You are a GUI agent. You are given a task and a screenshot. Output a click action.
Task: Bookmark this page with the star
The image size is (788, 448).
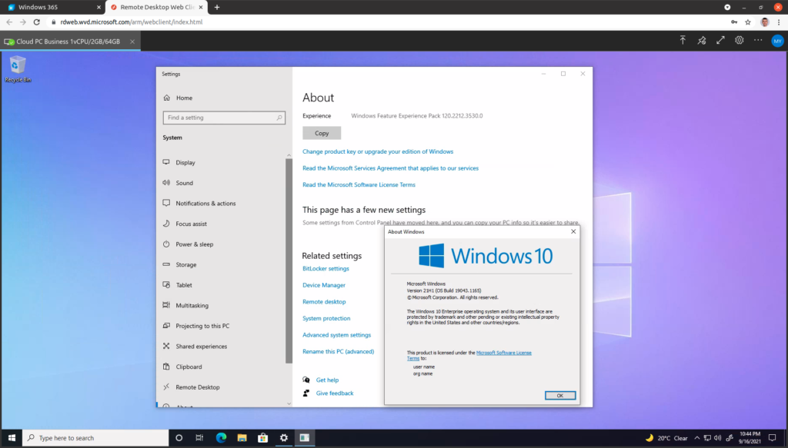coord(748,22)
